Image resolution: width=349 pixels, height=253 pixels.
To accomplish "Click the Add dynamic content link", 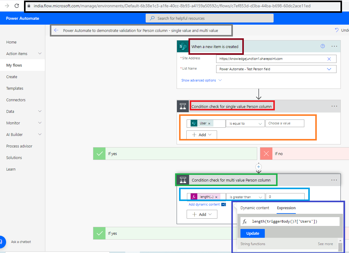I will click(x=204, y=204).
